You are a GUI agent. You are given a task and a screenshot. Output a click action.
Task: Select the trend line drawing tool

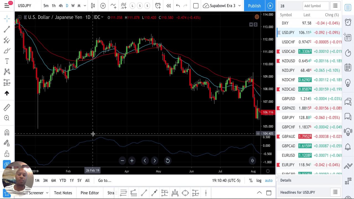click(7, 29)
